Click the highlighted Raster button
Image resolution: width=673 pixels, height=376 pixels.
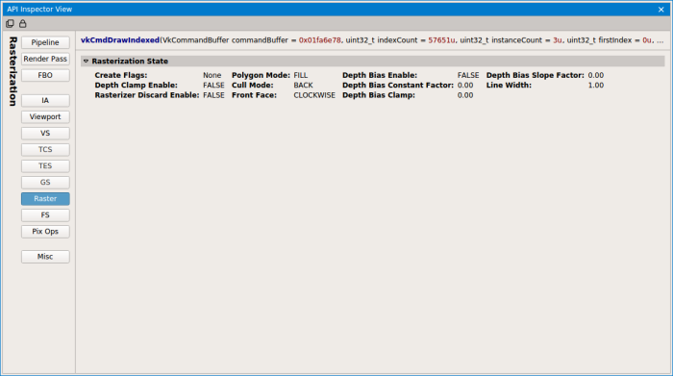[x=45, y=199]
